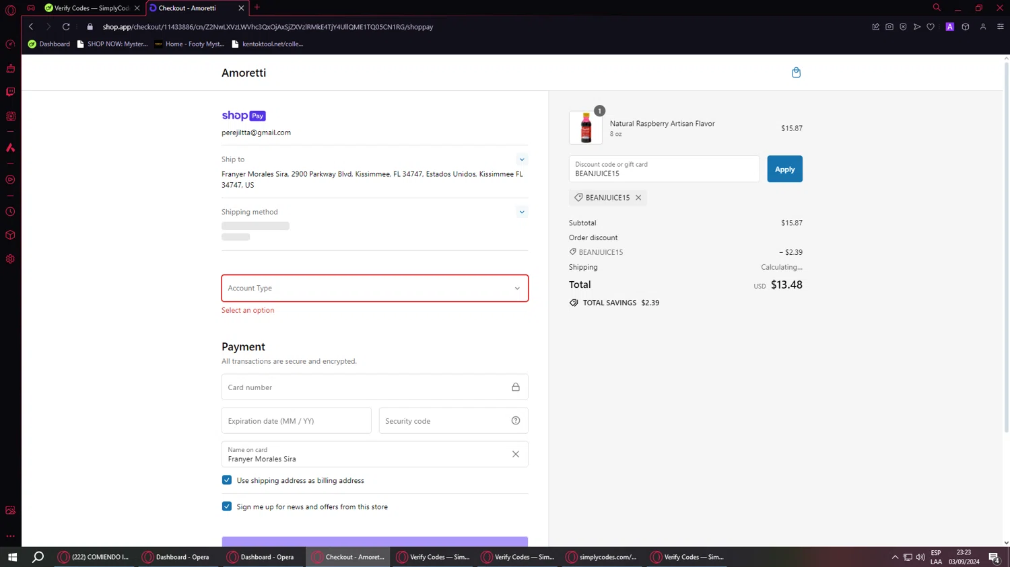Open the GX Corner gamepad icon
The image size is (1010, 567).
pos(31,8)
